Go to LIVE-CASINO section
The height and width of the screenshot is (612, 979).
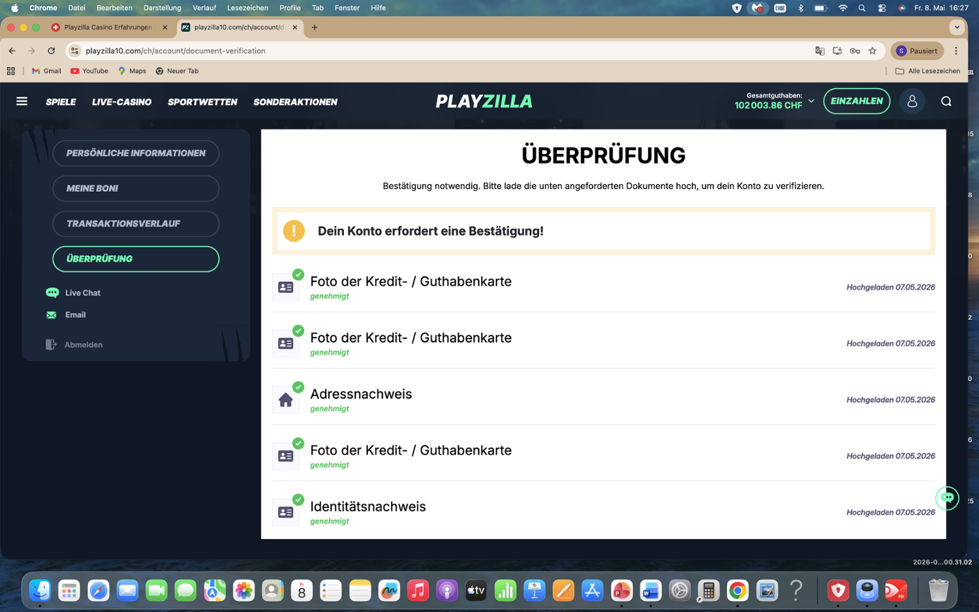pyautogui.click(x=122, y=102)
